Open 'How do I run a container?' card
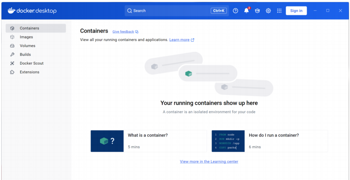The height and width of the screenshot is (180, 350). coord(269,141)
